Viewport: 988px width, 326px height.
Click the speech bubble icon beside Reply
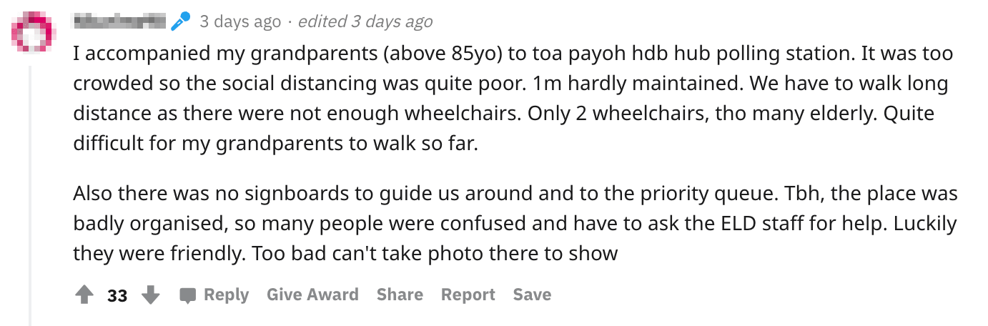tap(188, 295)
